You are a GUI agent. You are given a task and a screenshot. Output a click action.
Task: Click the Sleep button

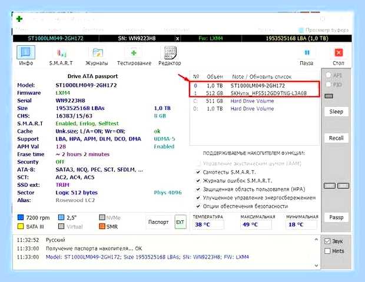[x=336, y=112]
